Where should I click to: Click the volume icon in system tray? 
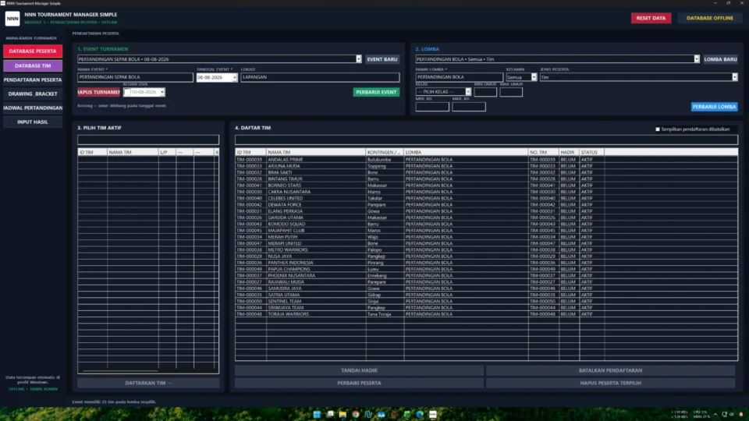(x=731, y=414)
